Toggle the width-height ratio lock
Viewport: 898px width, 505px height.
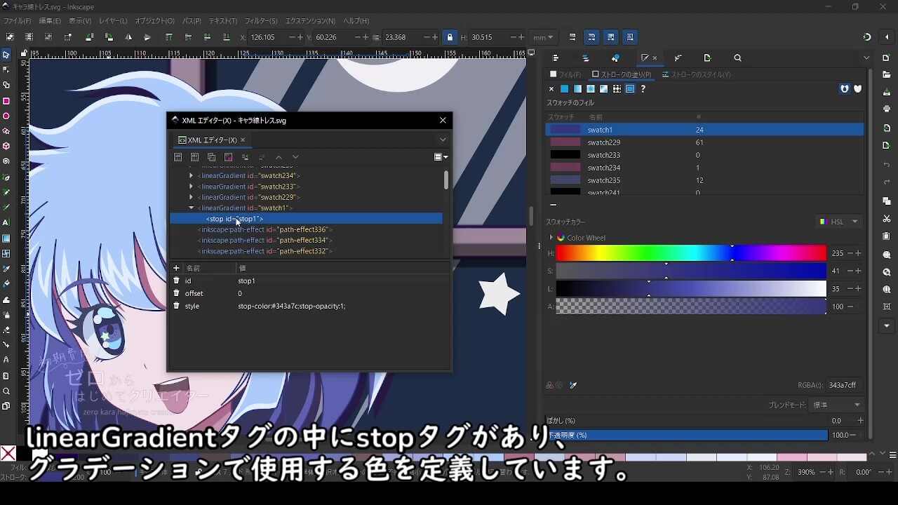450,37
